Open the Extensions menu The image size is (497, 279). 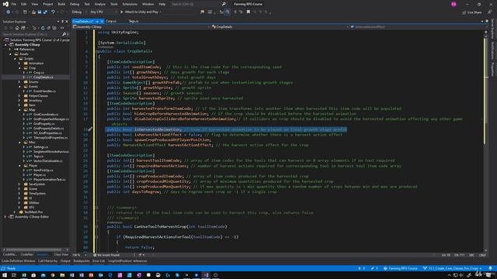[130, 4]
